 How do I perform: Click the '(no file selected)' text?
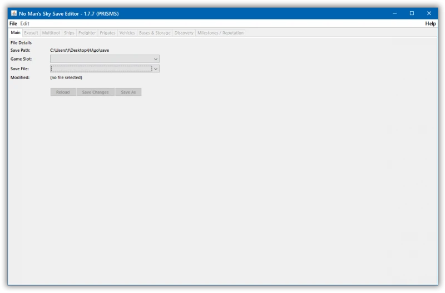pos(66,77)
